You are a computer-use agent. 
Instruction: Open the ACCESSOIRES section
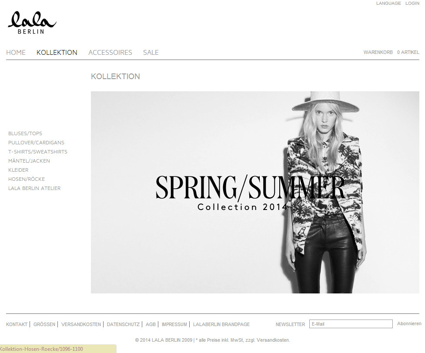(110, 52)
